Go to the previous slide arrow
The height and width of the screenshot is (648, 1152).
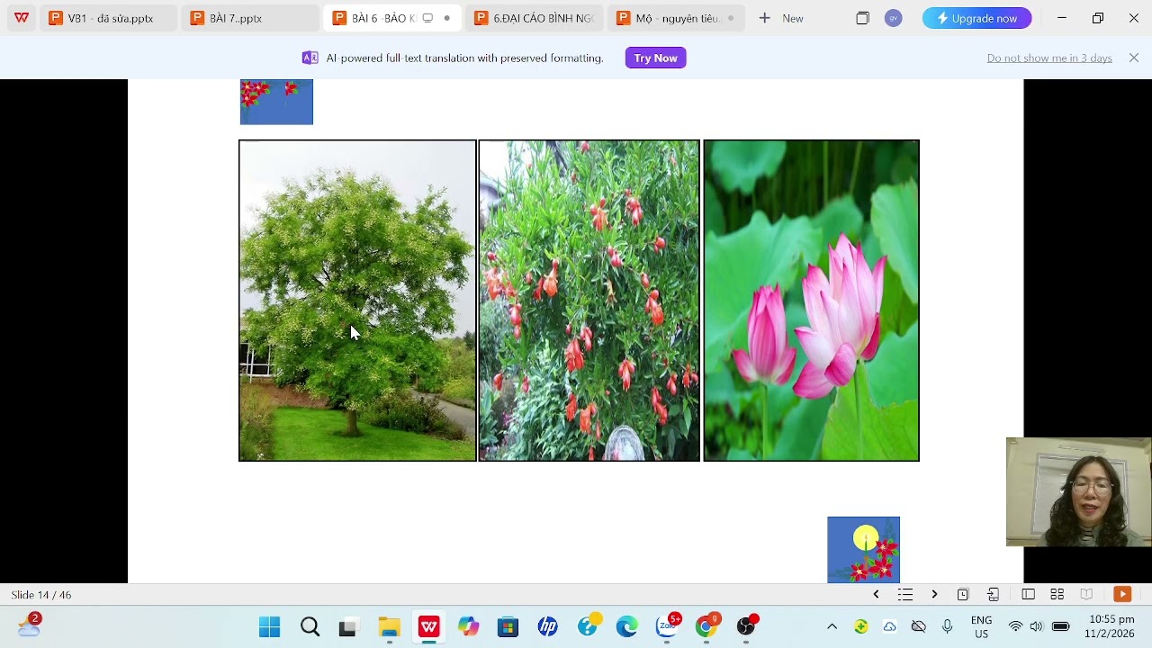[x=876, y=594]
